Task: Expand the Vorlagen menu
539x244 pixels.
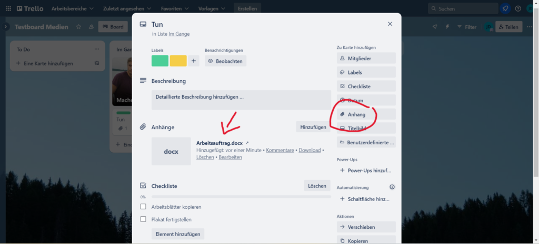Action: pyautogui.click(x=212, y=8)
